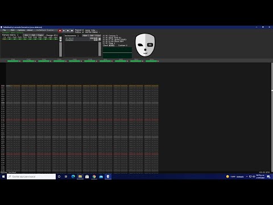The height and width of the screenshot is (205, 273).
Task: Mute the FM1 channel via its header
Action: tap(13, 60)
